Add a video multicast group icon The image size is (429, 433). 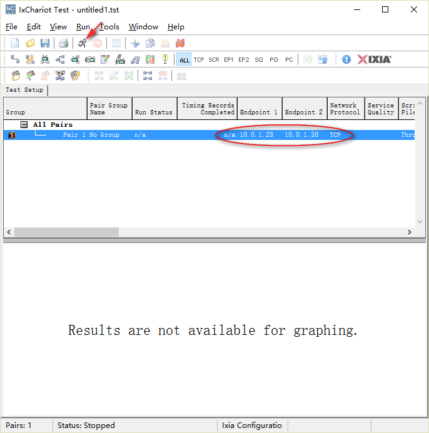click(75, 59)
